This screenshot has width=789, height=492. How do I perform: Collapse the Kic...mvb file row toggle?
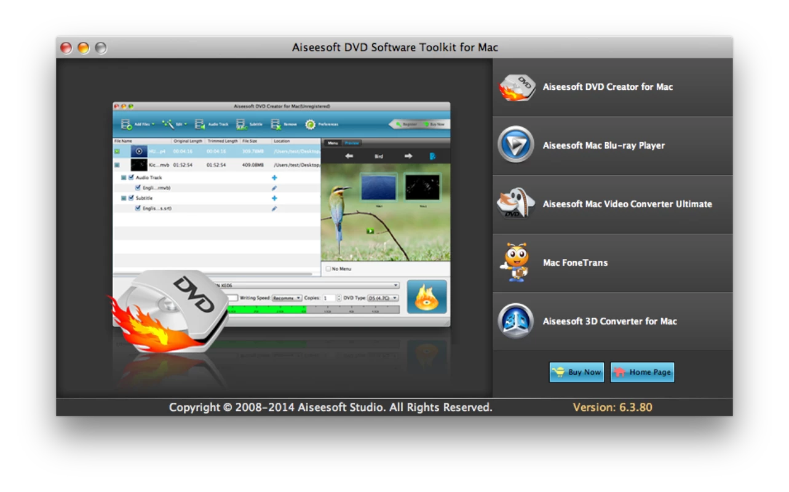pos(117,165)
